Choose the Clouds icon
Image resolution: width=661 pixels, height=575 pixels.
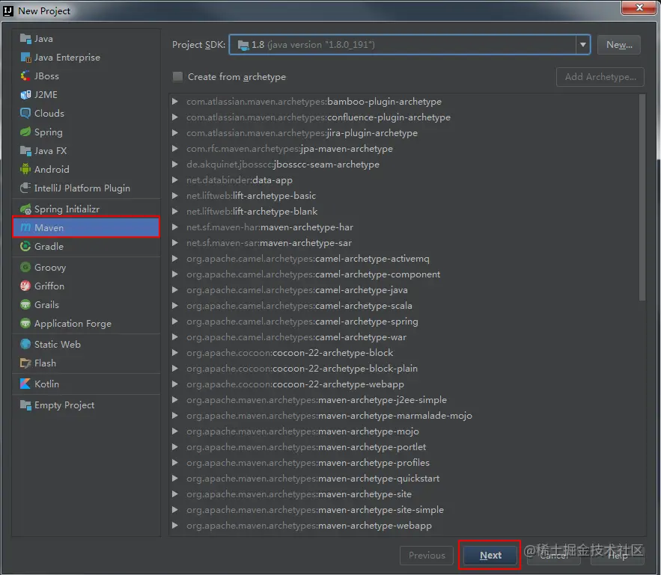tap(25, 113)
